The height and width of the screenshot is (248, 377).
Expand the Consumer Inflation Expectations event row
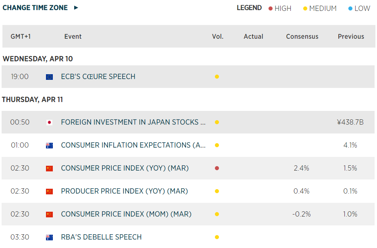(133, 145)
